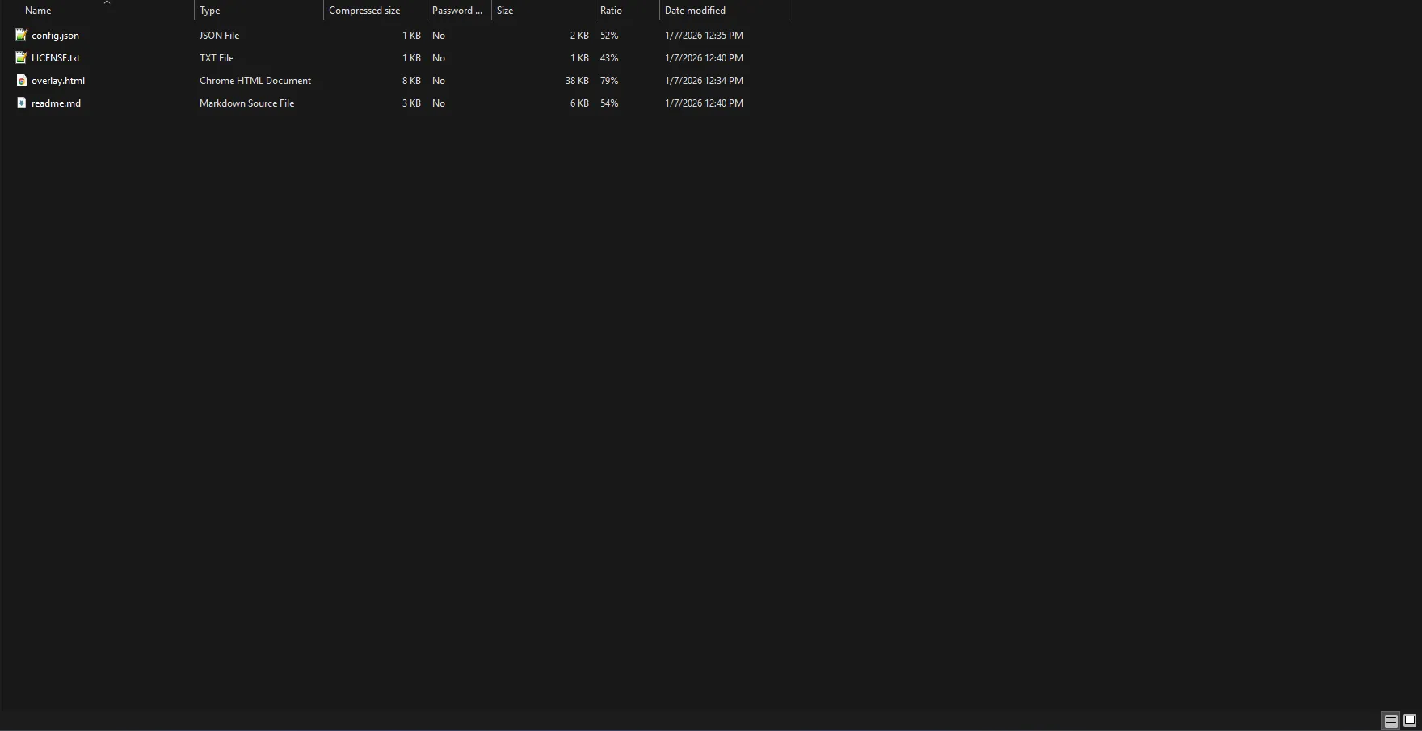The height and width of the screenshot is (731, 1422).
Task: Sort by the Compressed size column
Action: (x=364, y=10)
